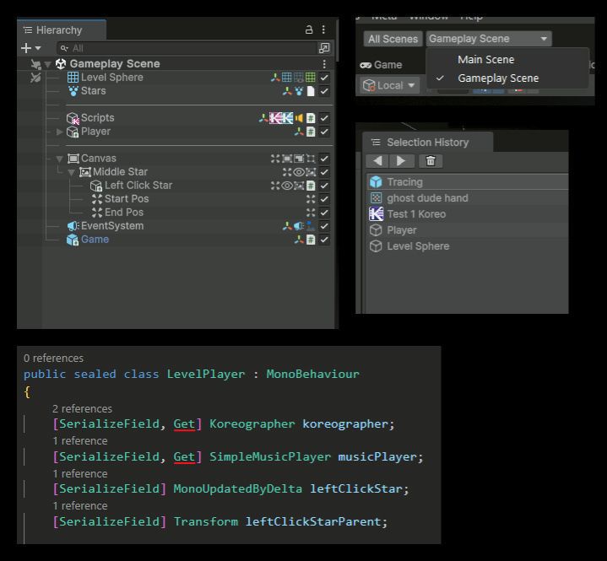
Task: Click the white document icon on Stars row
Action: [311, 91]
